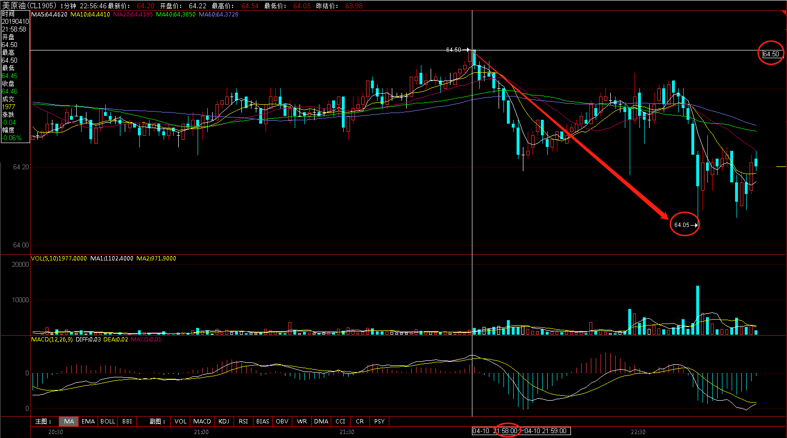Click the 21:58:58 time in info panel

click(x=14, y=29)
